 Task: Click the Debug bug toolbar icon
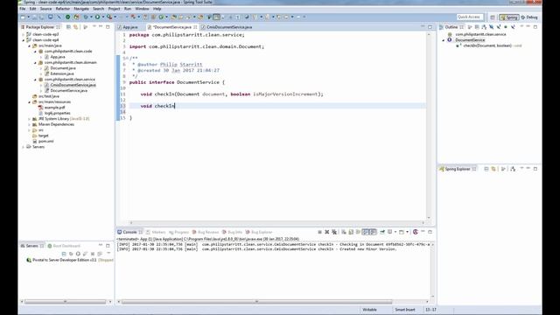point(86,17)
